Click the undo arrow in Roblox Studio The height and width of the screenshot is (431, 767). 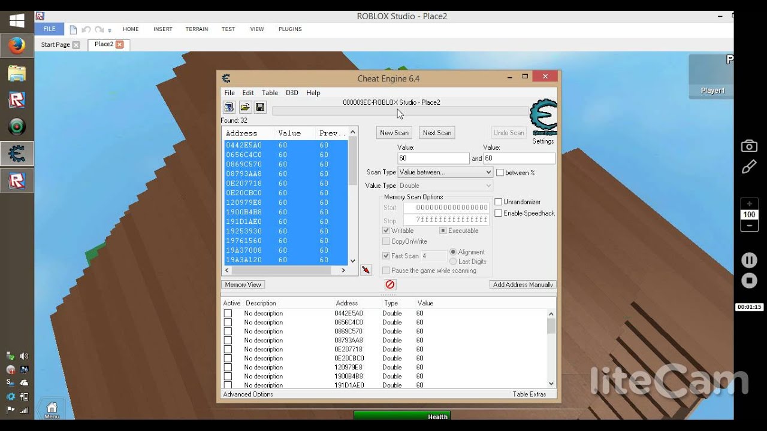(86, 29)
